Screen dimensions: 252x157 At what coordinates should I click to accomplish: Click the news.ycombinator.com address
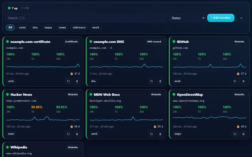[x=21, y=101]
